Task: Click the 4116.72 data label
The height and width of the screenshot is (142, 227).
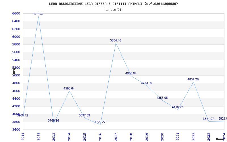Action: 178,107
